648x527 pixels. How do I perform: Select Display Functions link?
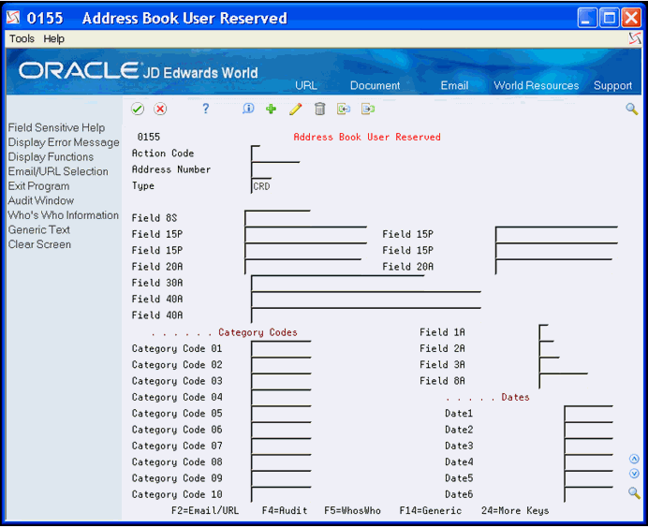point(51,157)
